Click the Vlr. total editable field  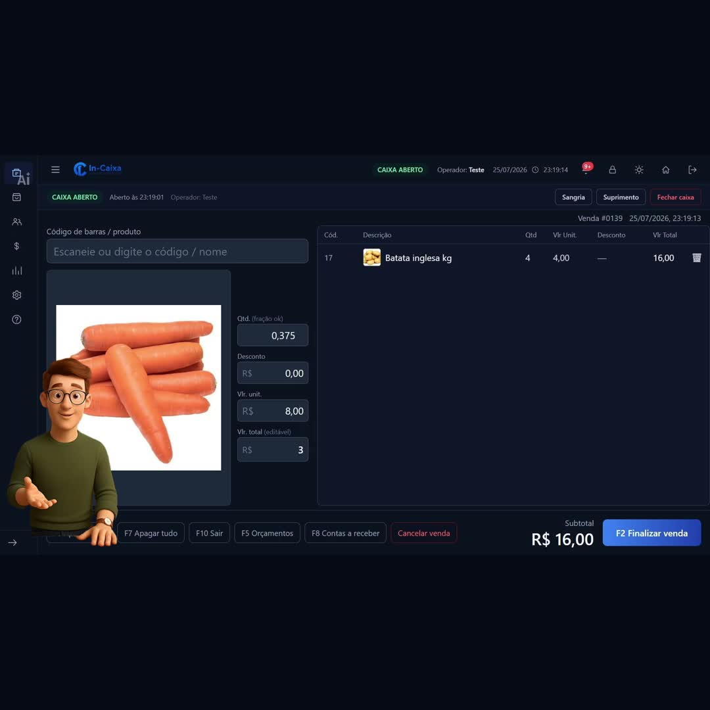pyautogui.click(x=273, y=450)
